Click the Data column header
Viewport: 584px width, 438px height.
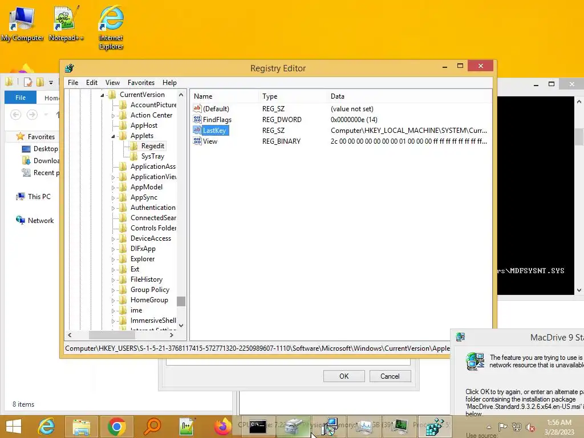[409, 96]
